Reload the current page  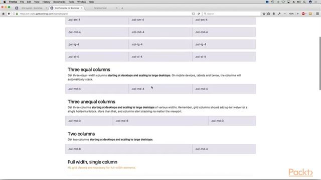coord(199,13)
